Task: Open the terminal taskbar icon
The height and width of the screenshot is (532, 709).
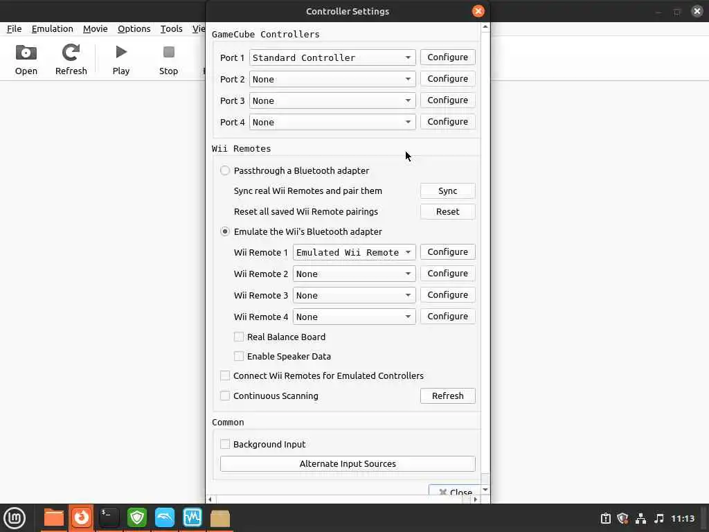Action: point(109,518)
